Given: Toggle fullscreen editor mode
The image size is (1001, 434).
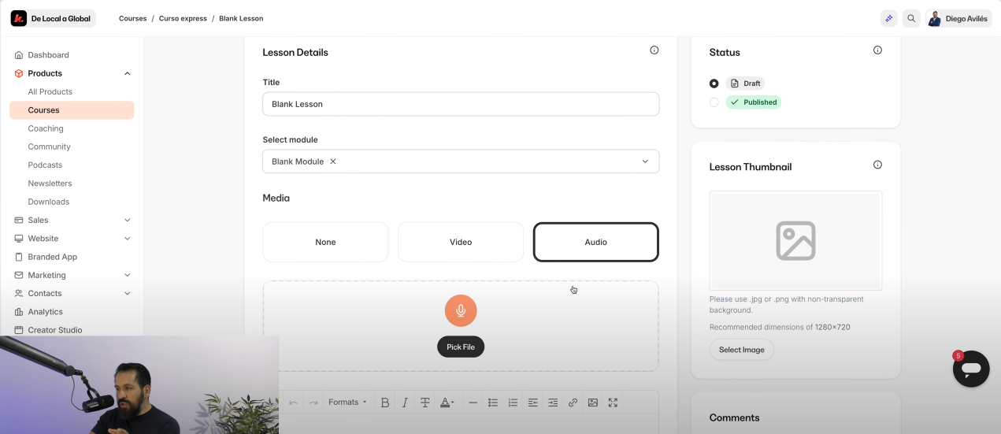Looking at the screenshot, I should [x=613, y=402].
